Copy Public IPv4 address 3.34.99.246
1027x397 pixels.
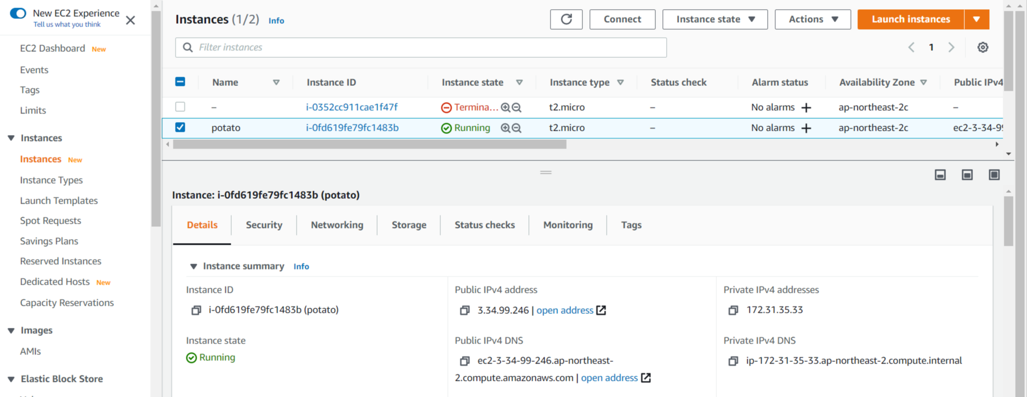(x=465, y=310)
